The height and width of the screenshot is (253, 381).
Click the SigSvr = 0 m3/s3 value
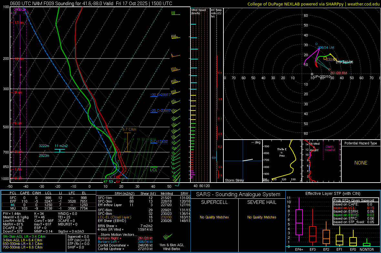click(71, 231)
